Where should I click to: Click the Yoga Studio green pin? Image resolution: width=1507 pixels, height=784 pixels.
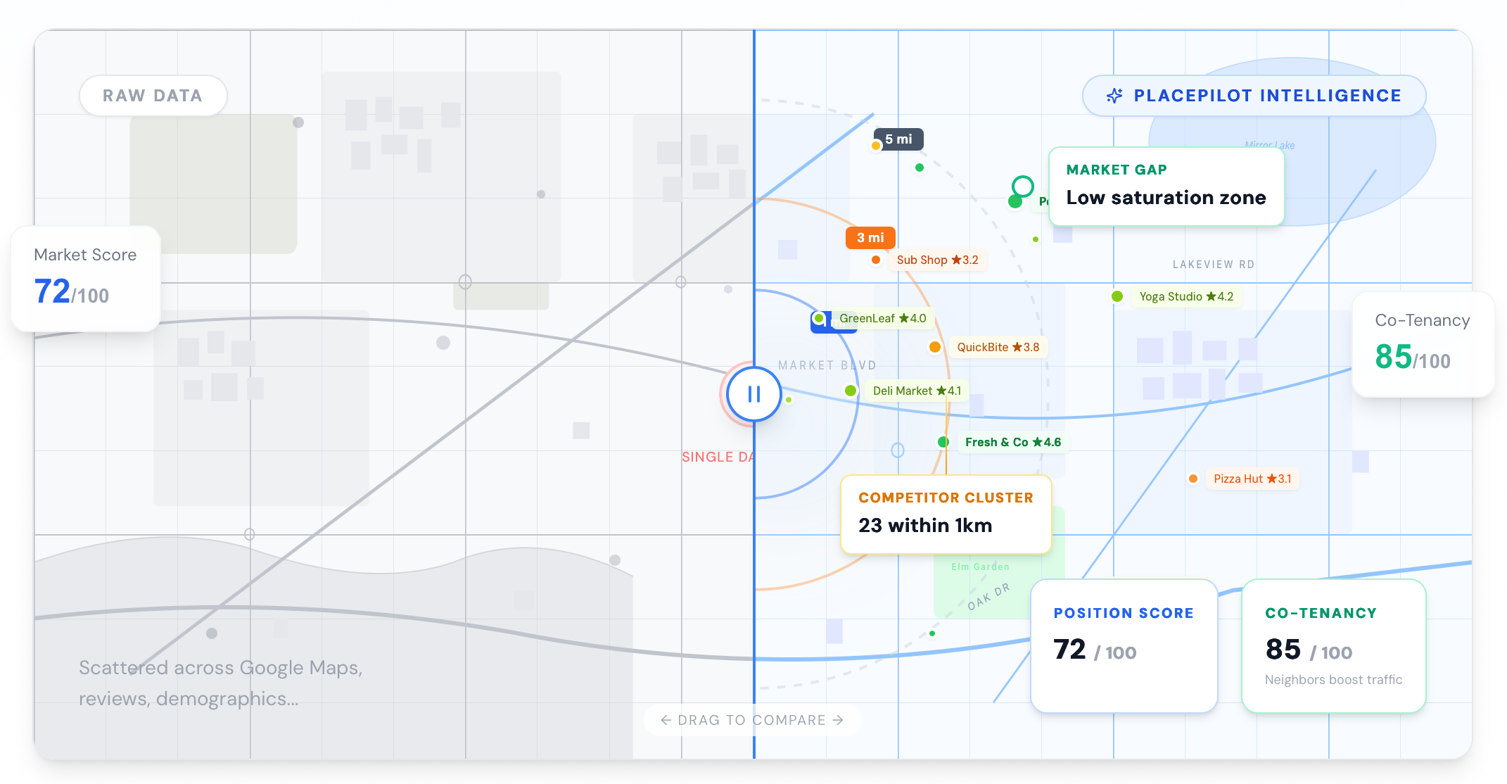[x=1117, y=296]
